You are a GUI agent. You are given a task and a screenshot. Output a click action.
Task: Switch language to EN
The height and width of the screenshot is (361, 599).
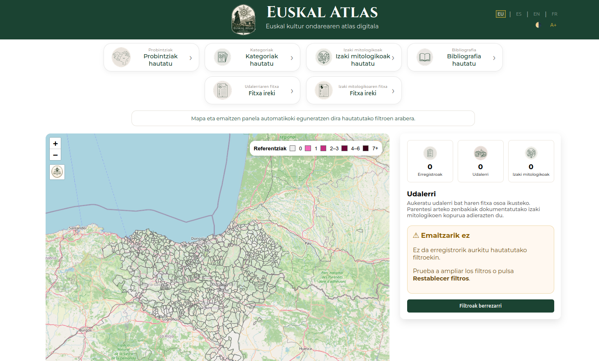click(537, 14)
